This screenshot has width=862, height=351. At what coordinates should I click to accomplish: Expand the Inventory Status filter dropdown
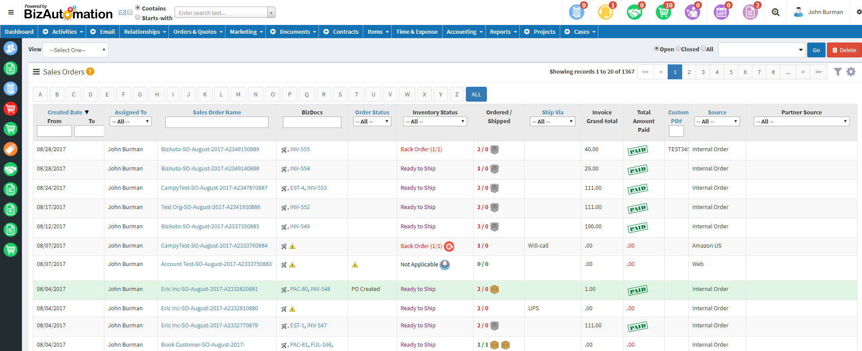tap(435, 121)
